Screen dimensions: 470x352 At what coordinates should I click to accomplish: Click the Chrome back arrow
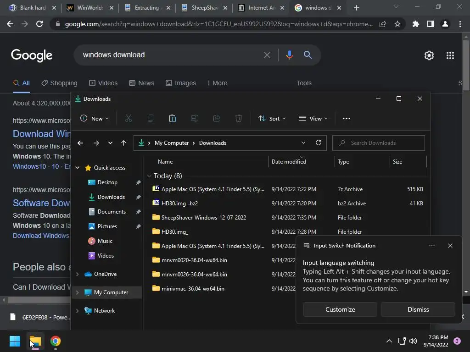pyautogui.click(x=10, y=24)
